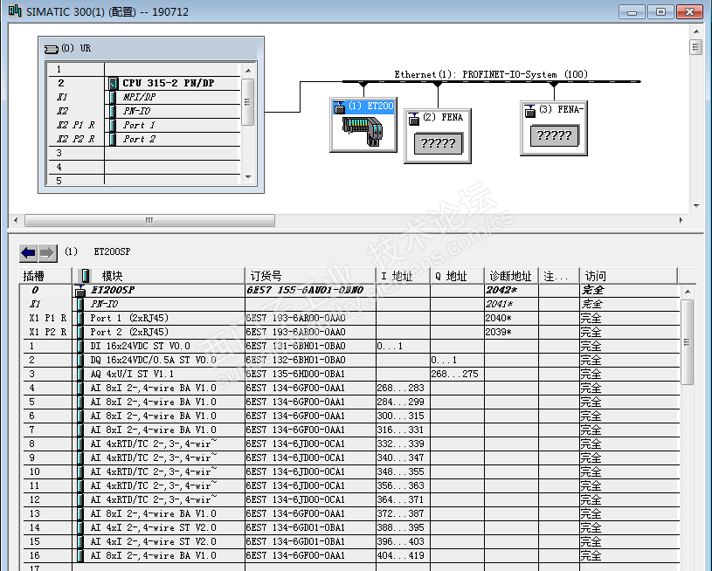712x571 pixels.
Task: Click the module table vertical scrollbar thumb
Action: pyautogui.click(x=688, y=341)
